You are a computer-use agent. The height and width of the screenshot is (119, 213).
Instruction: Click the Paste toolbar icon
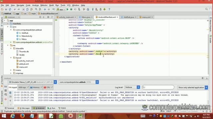(31, 9)
